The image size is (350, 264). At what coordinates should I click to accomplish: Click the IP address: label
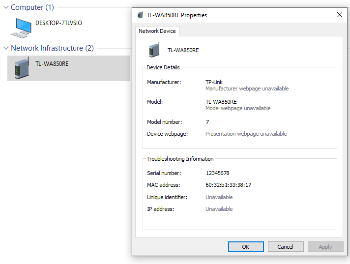160,209
